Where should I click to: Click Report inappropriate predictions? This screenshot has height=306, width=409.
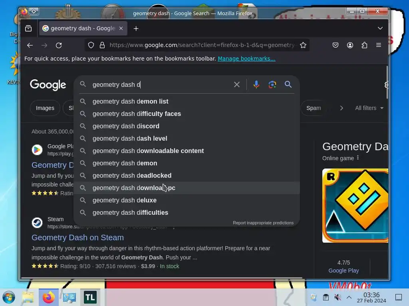(x=263, y=223)
